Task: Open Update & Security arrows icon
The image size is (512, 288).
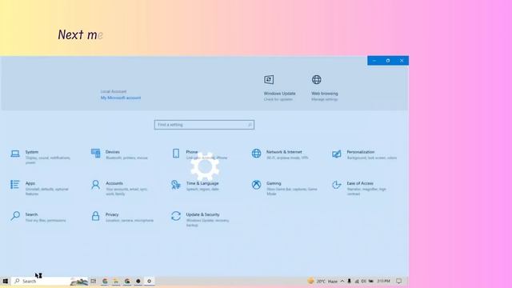Action: 176,216
